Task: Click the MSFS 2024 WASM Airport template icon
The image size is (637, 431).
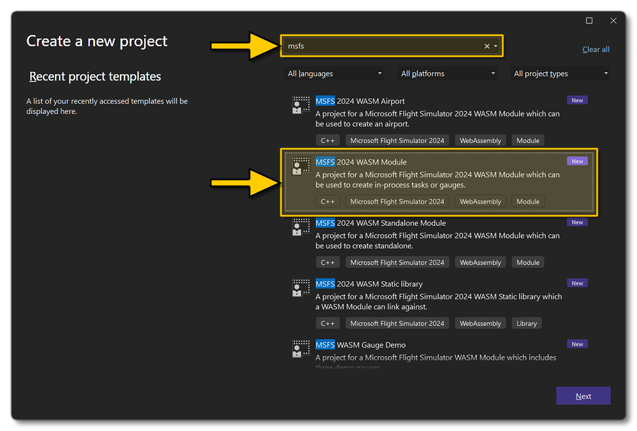Action: (x=301, y=105)
